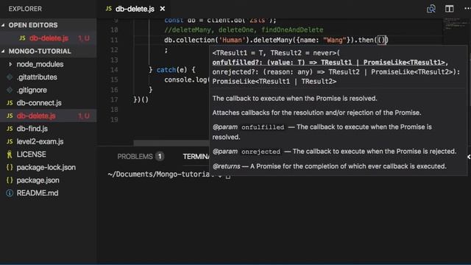
Task: Open level2-exam.js file
Action: tap(40, 141)
